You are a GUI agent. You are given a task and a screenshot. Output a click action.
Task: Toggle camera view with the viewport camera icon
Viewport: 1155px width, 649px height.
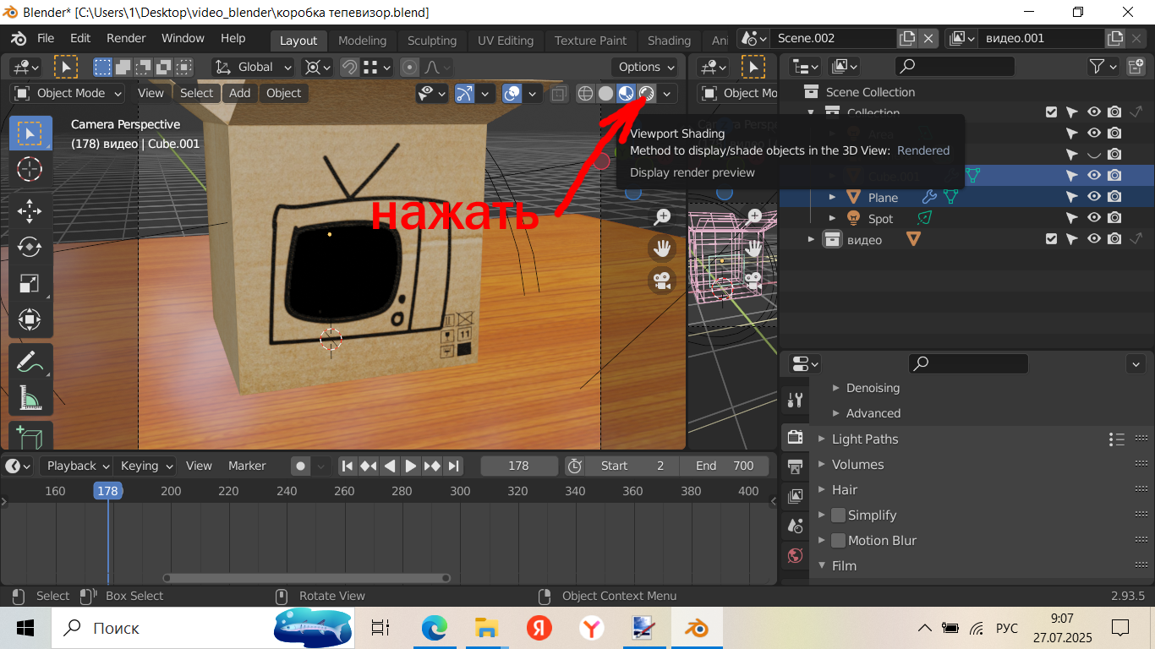click(662, 280)
